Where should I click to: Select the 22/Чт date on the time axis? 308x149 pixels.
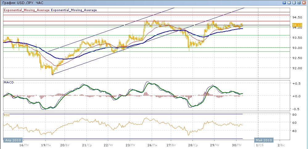109,145
